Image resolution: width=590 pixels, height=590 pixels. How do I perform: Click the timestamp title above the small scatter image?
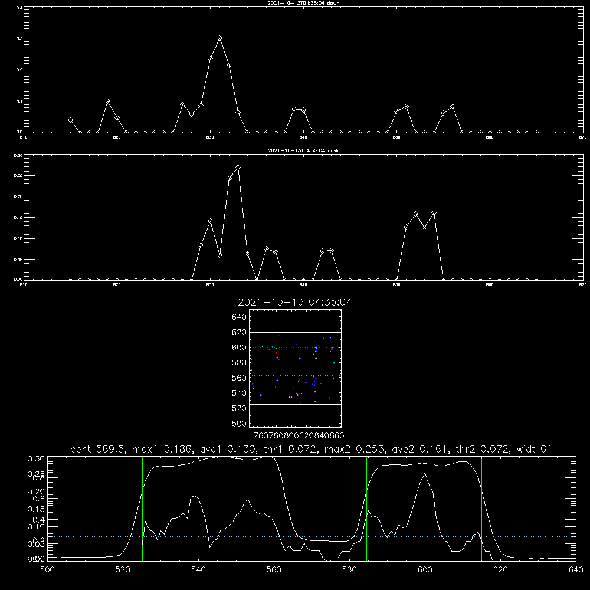[x=295, y=302]
